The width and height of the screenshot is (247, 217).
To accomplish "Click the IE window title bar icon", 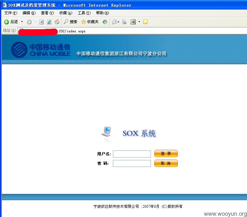I will pos(4,5).
